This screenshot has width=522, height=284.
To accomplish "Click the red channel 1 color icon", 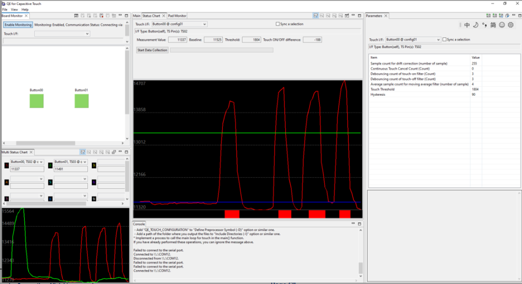I will 6,165.
